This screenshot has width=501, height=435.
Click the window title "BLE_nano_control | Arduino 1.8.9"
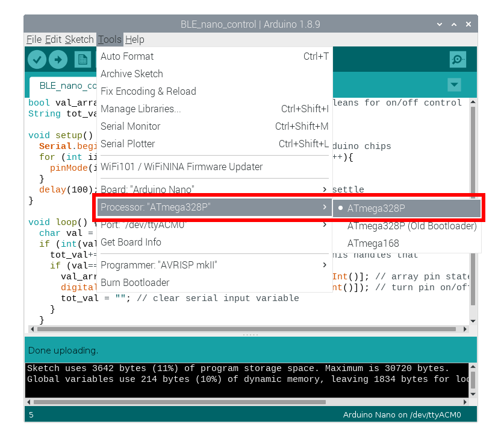click(x=250, y=24)
